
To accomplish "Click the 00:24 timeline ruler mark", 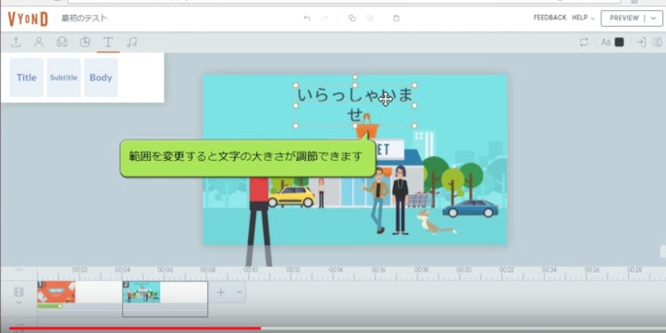I will (549, 270).
